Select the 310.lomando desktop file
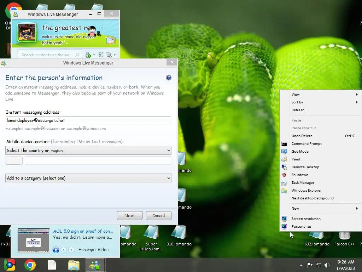Viewport: 362px width, 272px height. point(179,236)
